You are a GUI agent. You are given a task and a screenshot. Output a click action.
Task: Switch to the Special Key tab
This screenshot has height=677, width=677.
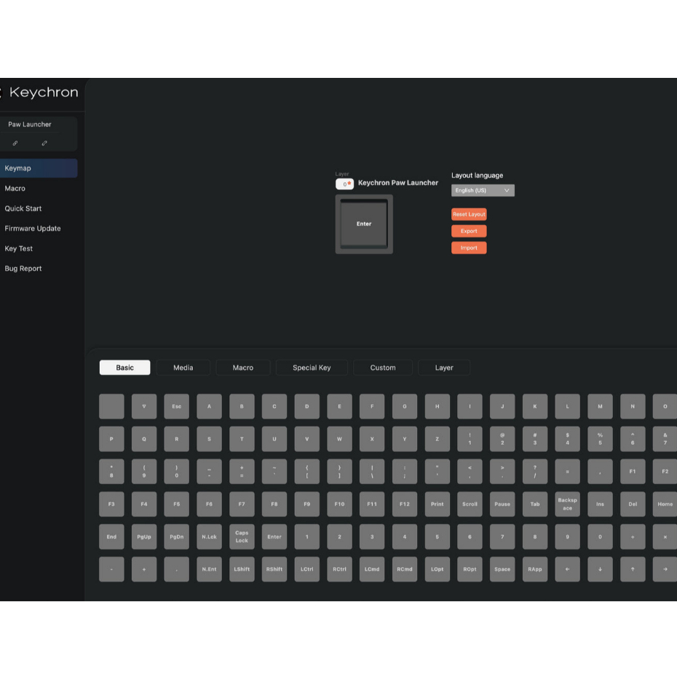(x=312, y=368)
